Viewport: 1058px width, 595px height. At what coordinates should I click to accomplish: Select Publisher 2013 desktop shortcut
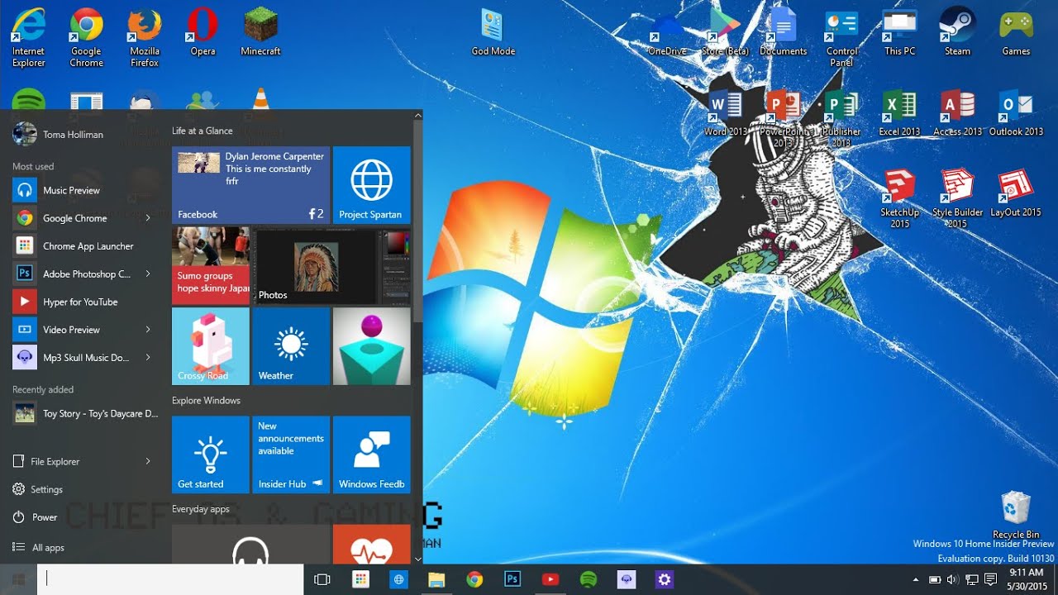coord(841,118)
